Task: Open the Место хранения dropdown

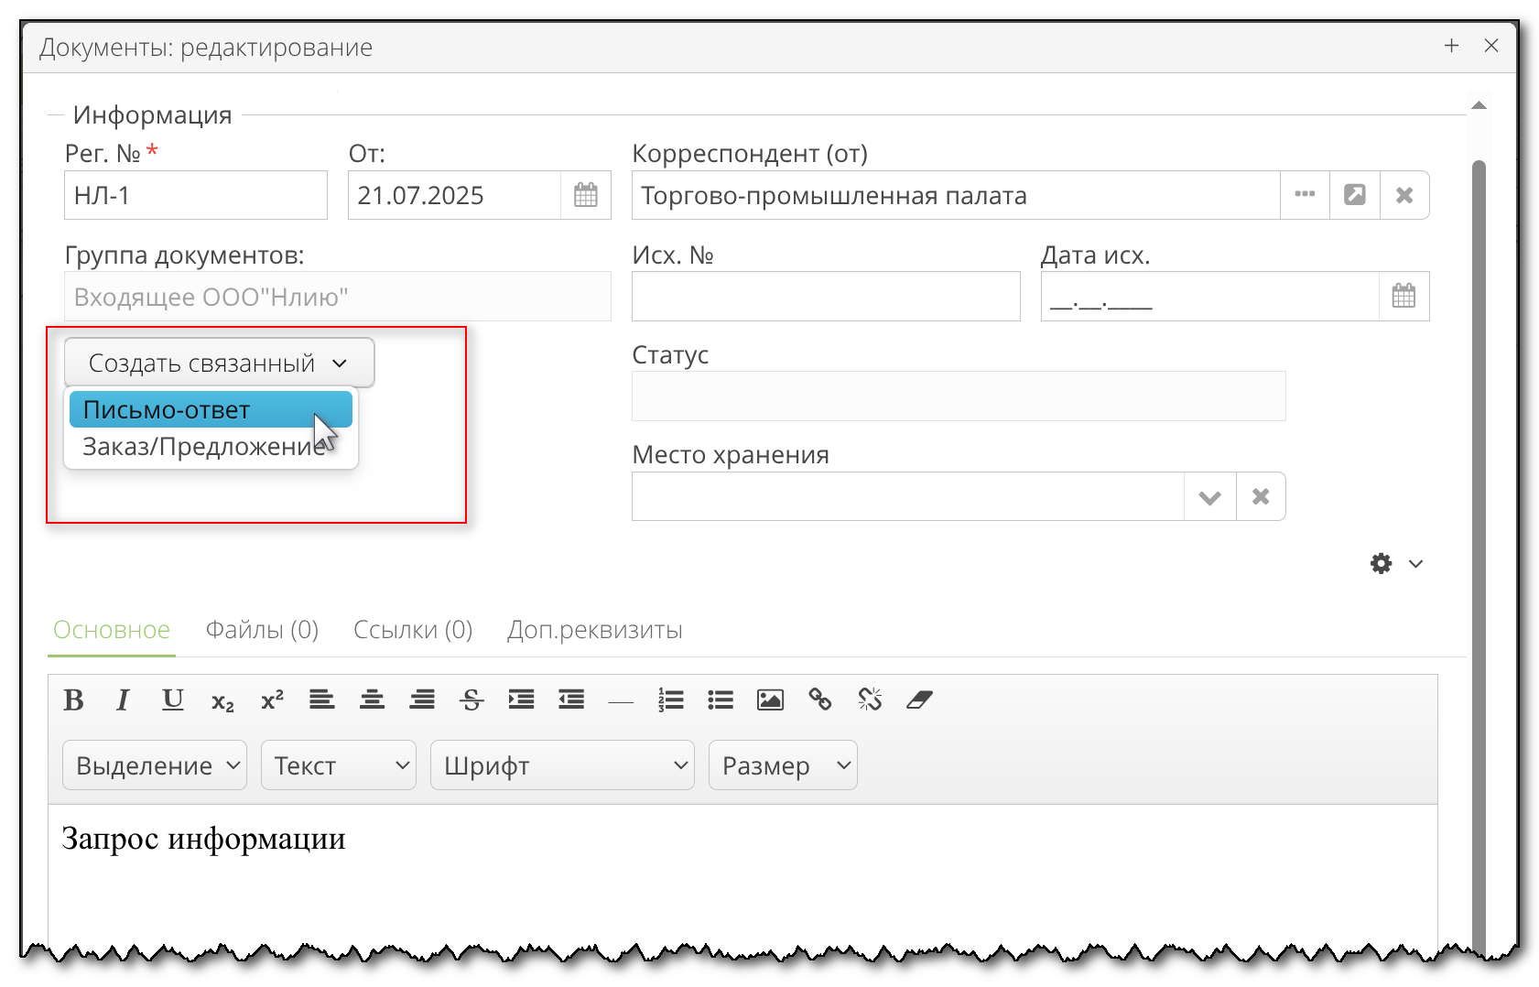Action: (1209, 495)
